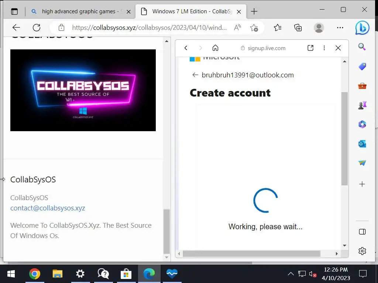Go back from bruhbruh13991@outlook.com step
Viewport: 378px width, 283px height.
click(195, 75)
